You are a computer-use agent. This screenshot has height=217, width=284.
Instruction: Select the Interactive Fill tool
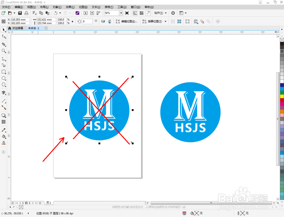[4, 137]
